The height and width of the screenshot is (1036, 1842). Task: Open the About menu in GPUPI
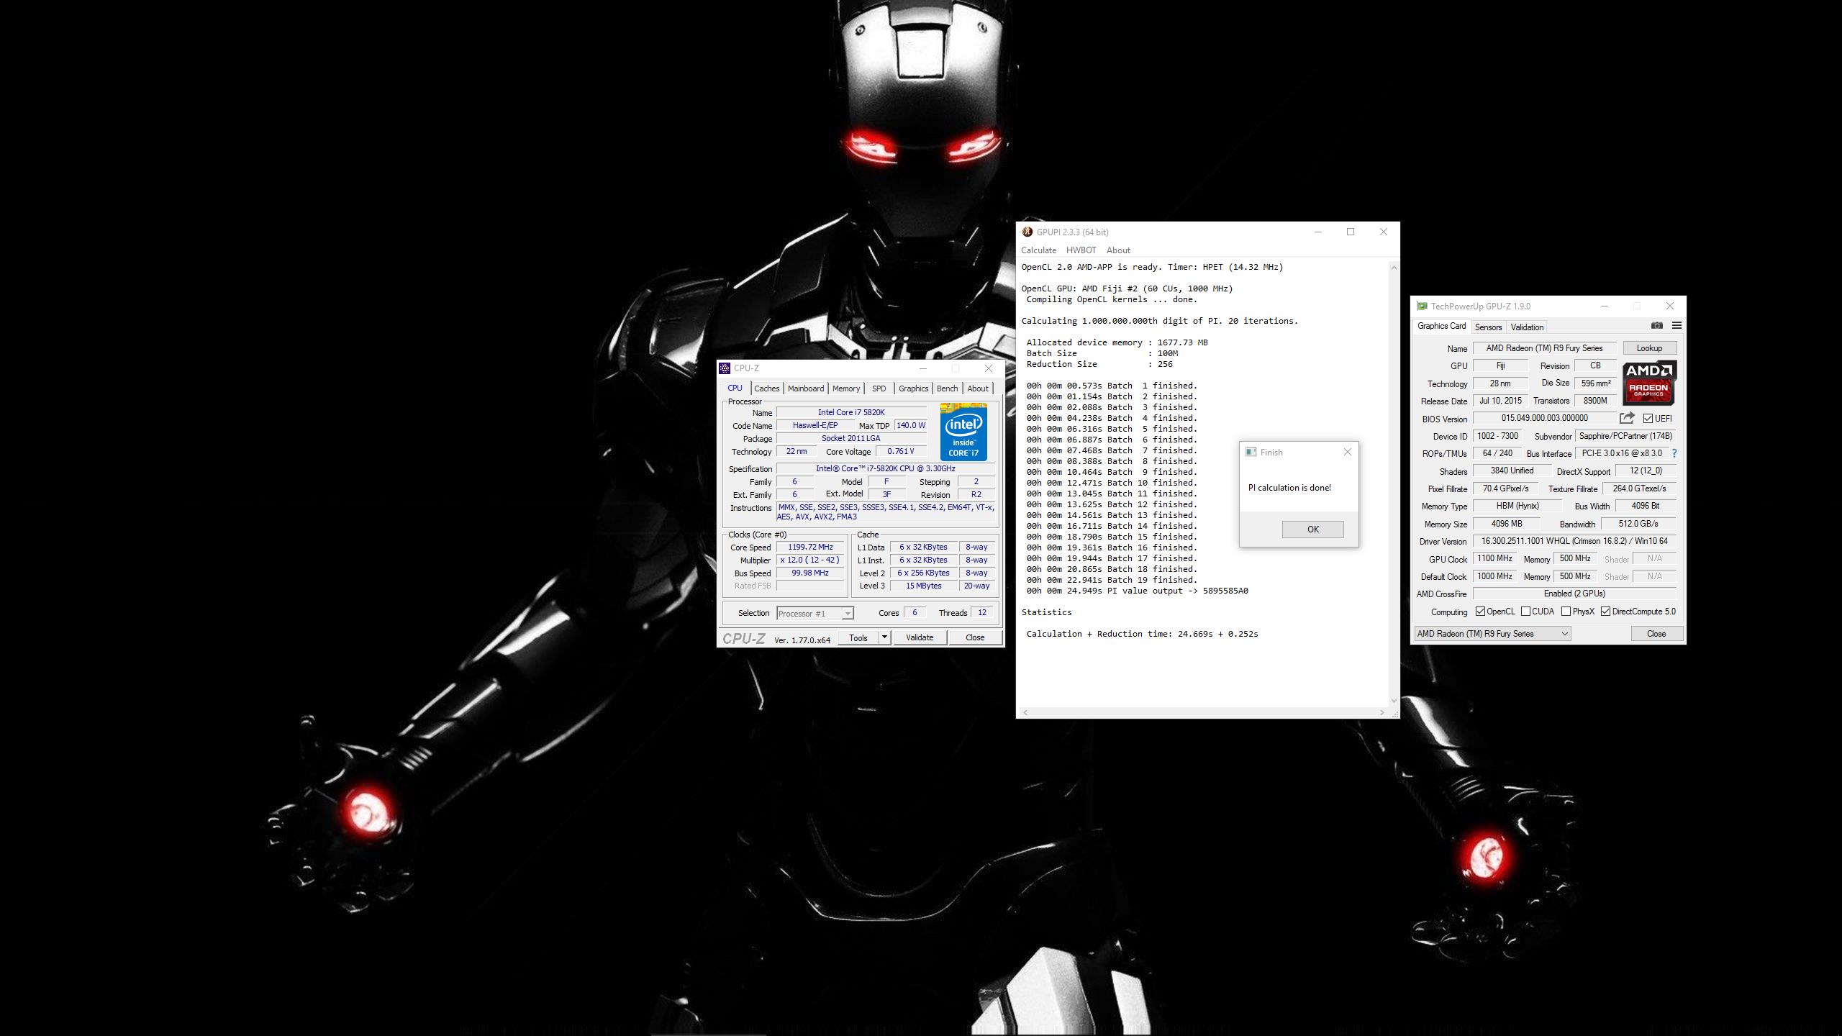pyautogui.click(x=1118, y=250)
